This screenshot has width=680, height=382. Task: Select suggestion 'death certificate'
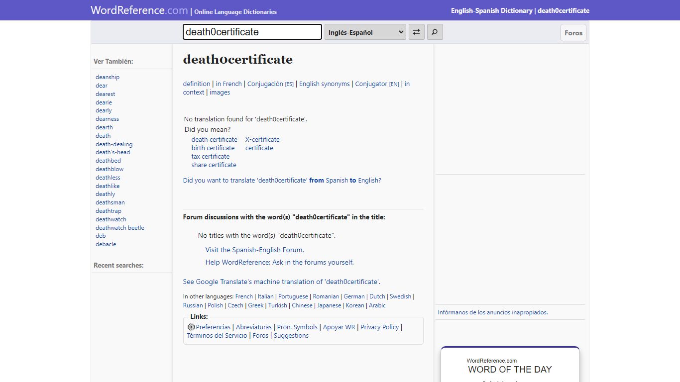click(x=215, y=139)
